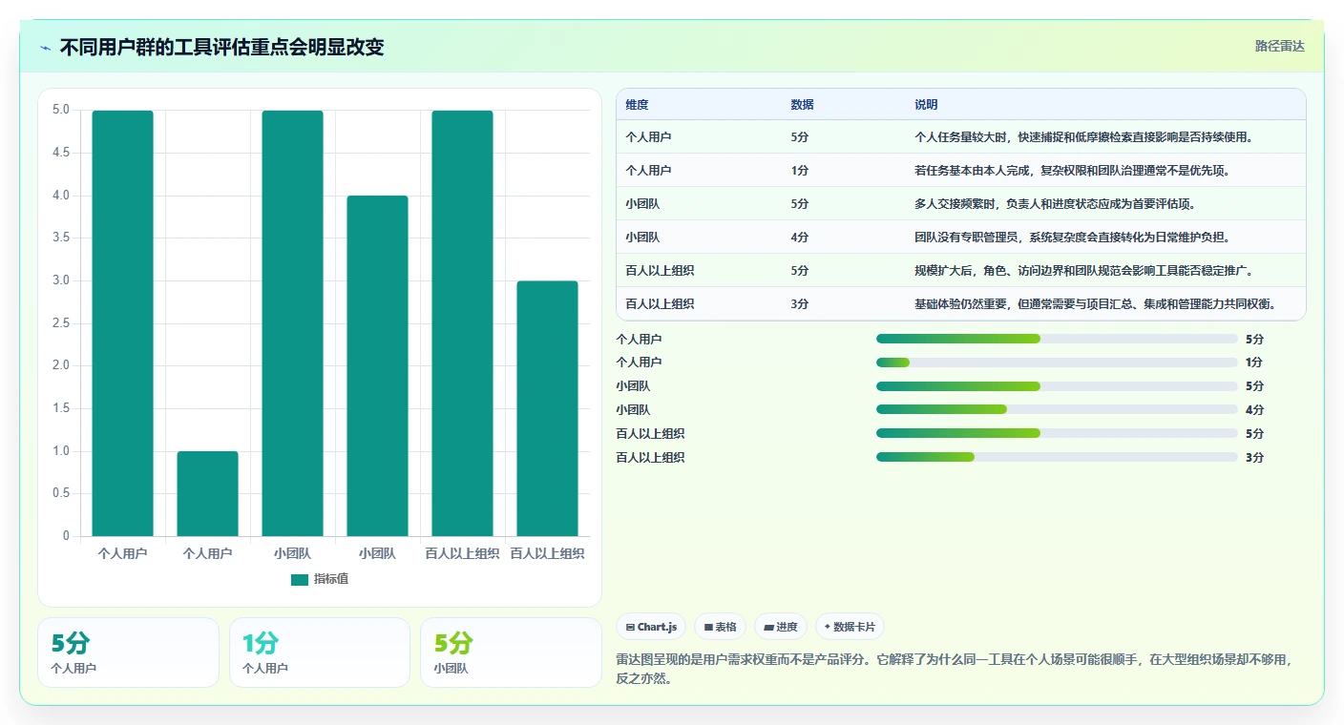The width and height of the screenshot is (1344, 725).
Task: Click the 说明 column header
Action: tap(926, 105)
